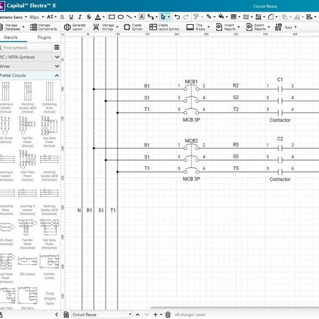
Task: Select Fwd Rev Power (Horizontal) prefab
Action: pyautogui.click(x=27, y=234)
